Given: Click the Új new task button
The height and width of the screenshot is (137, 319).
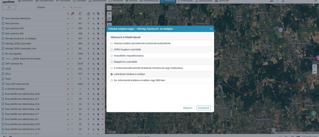Looking at the screenshot, I should pyautogui.click(x=9, y=7).
